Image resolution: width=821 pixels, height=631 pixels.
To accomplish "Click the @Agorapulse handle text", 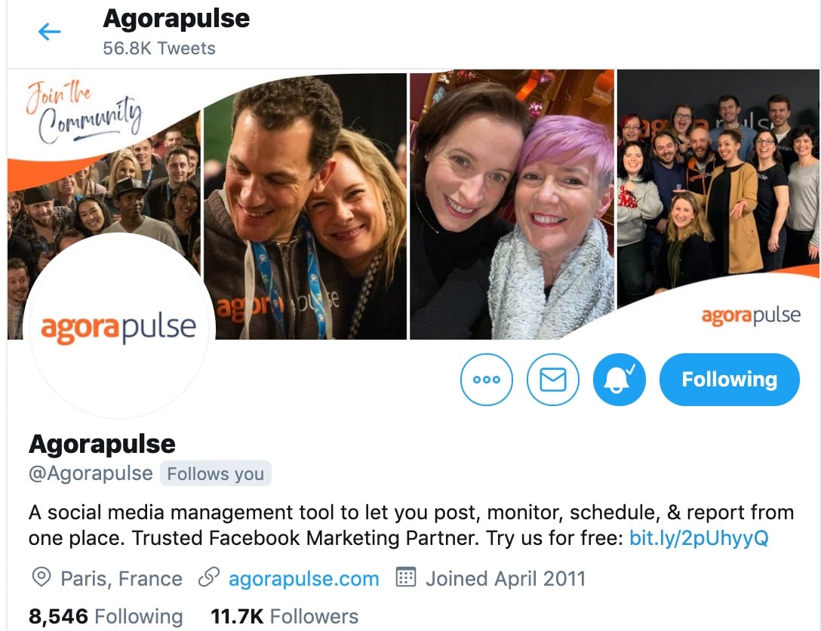I will pyautogui.click(x=91, y=473).
